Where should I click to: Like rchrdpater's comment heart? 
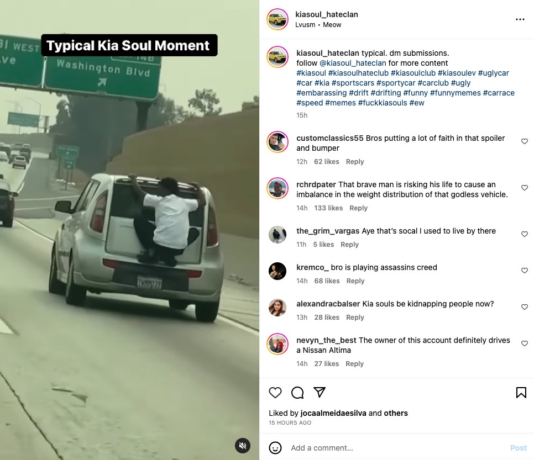click(x=525, y=187)
